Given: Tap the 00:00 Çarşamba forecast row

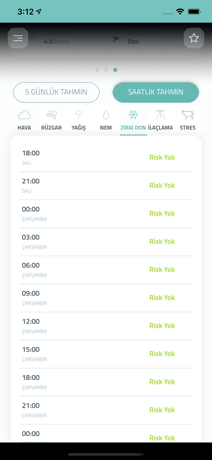Looking at the screenshot, I should tap(106, 213).
